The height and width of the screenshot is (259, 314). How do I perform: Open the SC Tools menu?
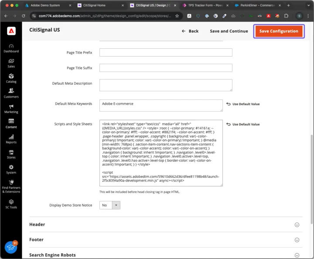coord(11,204)
